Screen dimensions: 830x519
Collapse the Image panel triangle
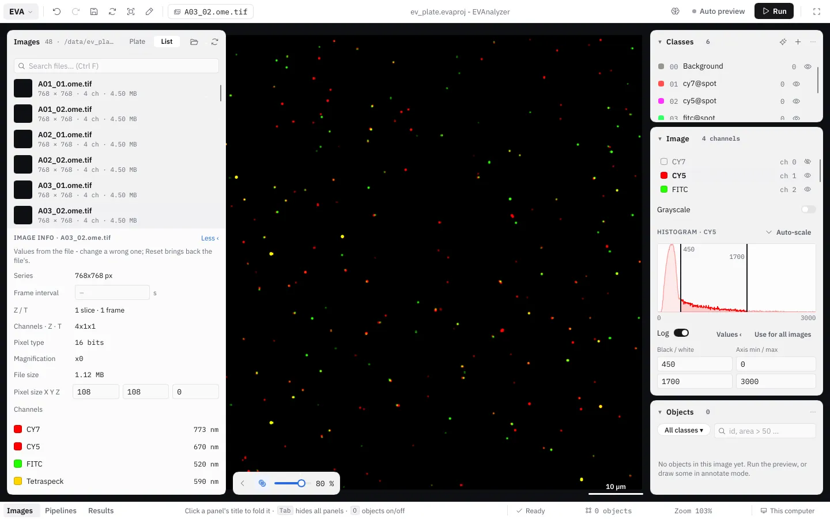[660, 139]
